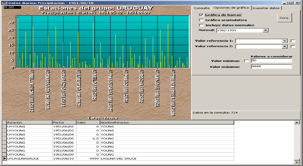Minimize the Datos diarios window

tap(285, 3)
